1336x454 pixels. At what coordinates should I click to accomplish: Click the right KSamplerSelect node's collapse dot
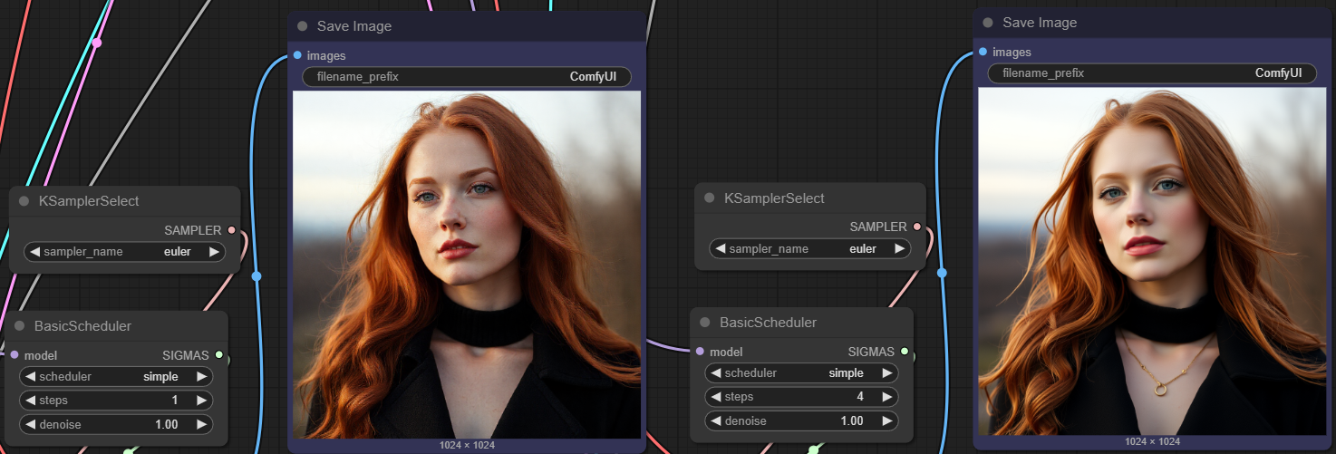pyautogui.click(x=710, y=198)
